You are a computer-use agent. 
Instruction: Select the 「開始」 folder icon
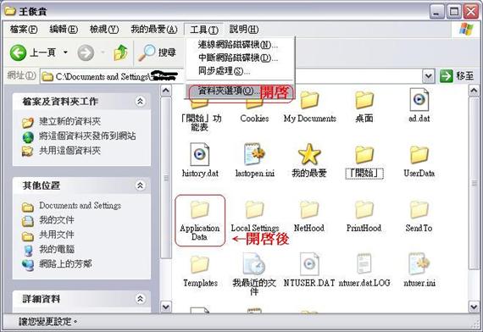click(x=364, y=155)
